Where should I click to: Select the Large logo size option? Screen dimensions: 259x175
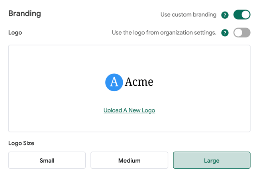click(x=212, y=160)
